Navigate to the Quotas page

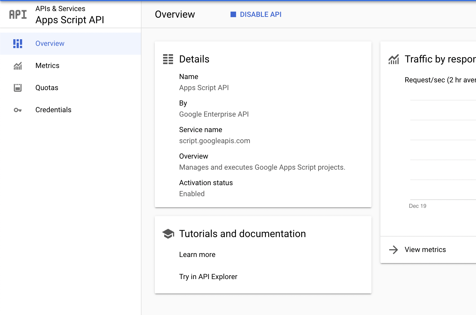47,88
